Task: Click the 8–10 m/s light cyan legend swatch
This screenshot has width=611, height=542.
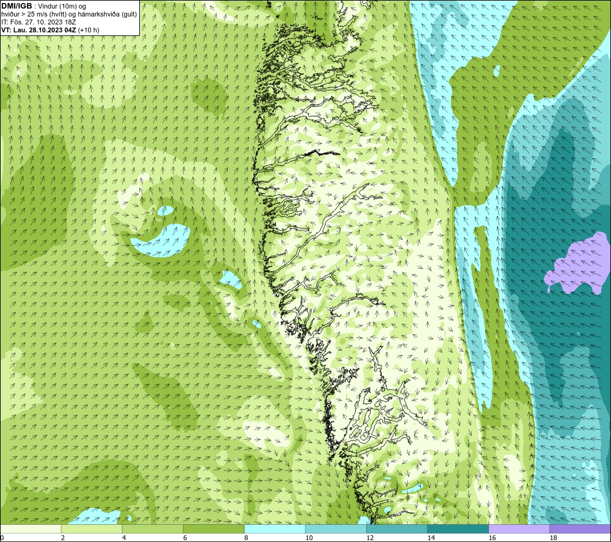Action: click(x=275, y=529)
